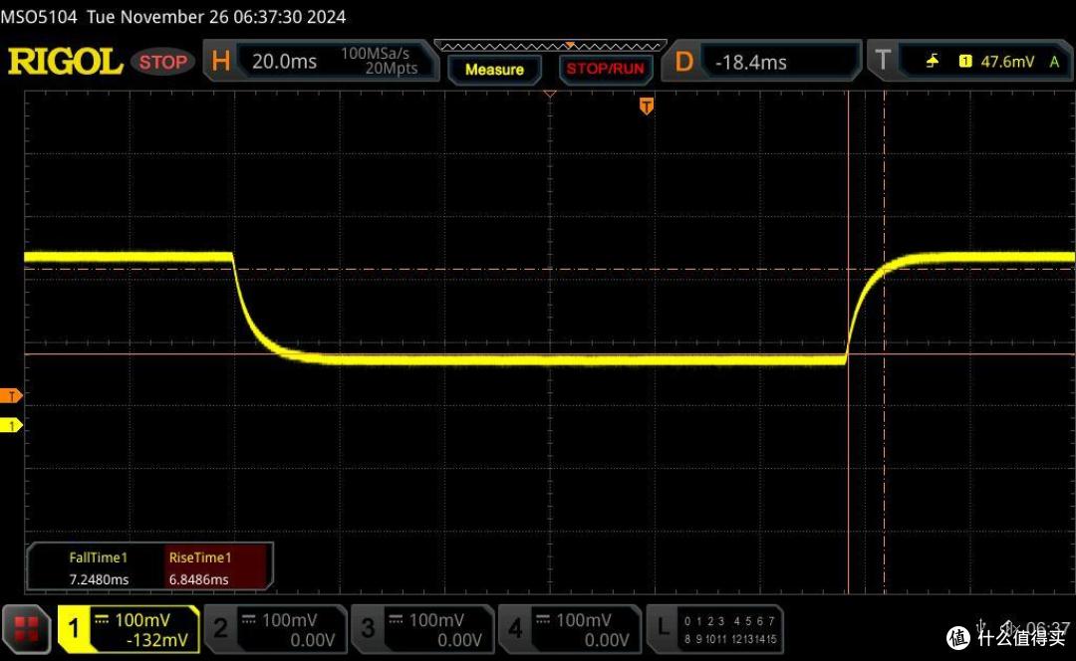Select the orange trigger position marker T

647,106
